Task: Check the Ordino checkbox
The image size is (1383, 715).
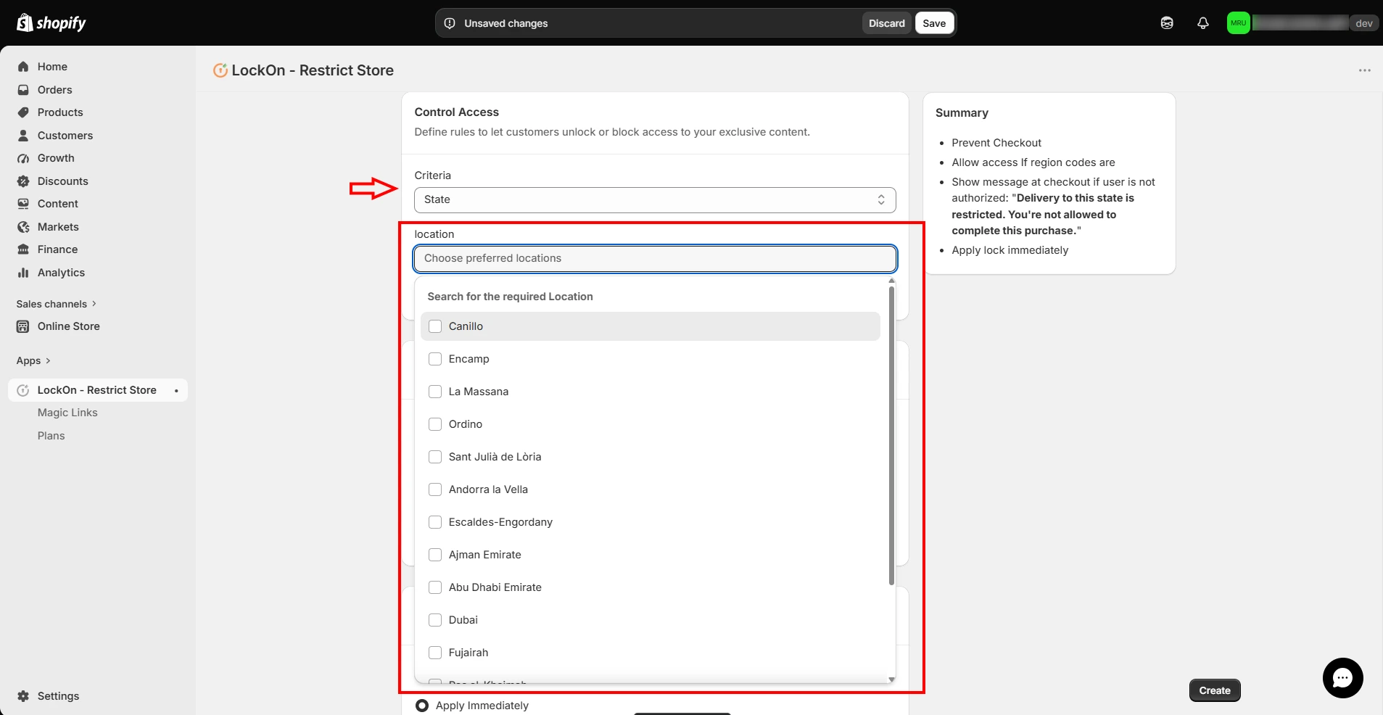Action: [x=435, y=424]
